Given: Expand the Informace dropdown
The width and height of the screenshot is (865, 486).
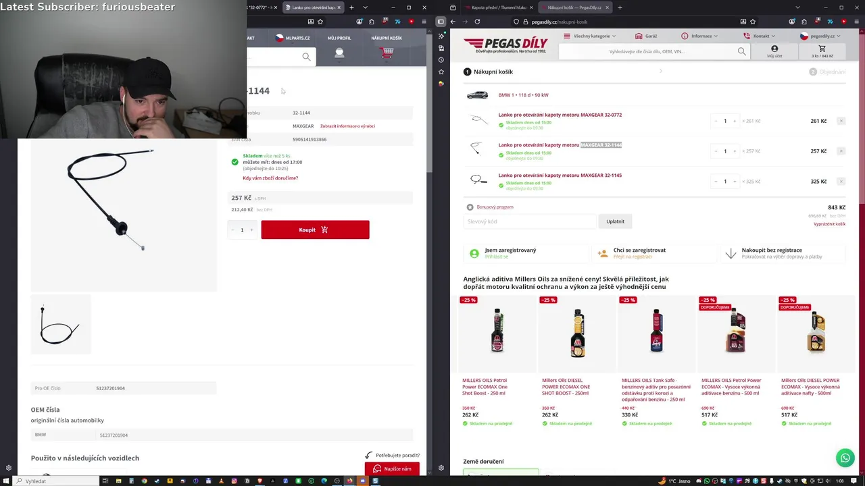Looking at the screenshot, I should coord(699,36).
